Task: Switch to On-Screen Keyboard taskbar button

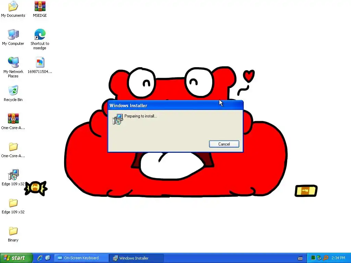Action: (82, 258)
